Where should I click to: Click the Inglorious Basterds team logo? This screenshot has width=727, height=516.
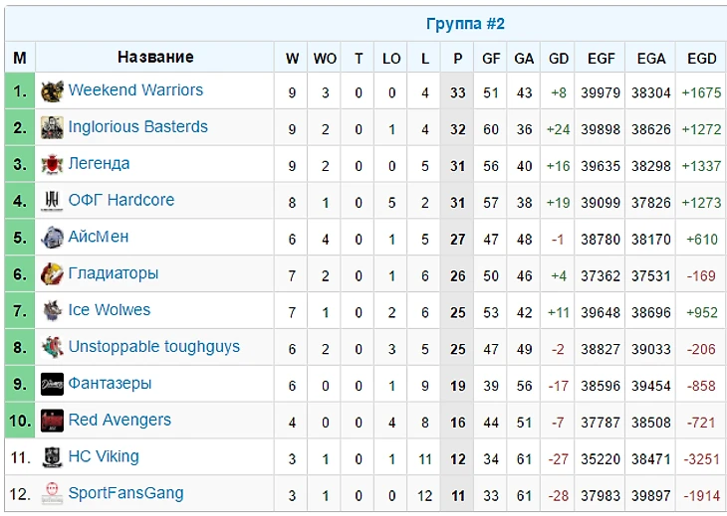tap(52, 128)
